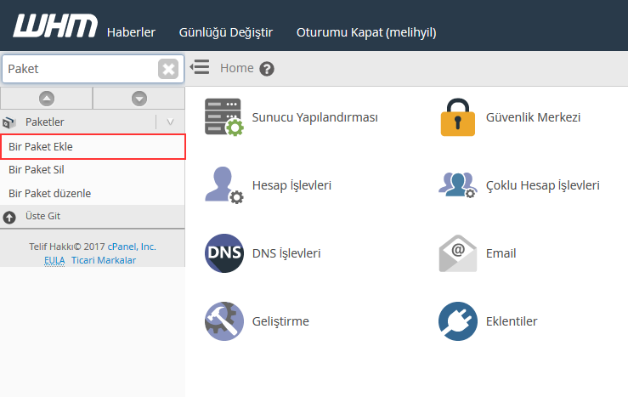This screenshot has height=397, width=628.
Task: Clear the Paket search field
Action: click(168, 69)
